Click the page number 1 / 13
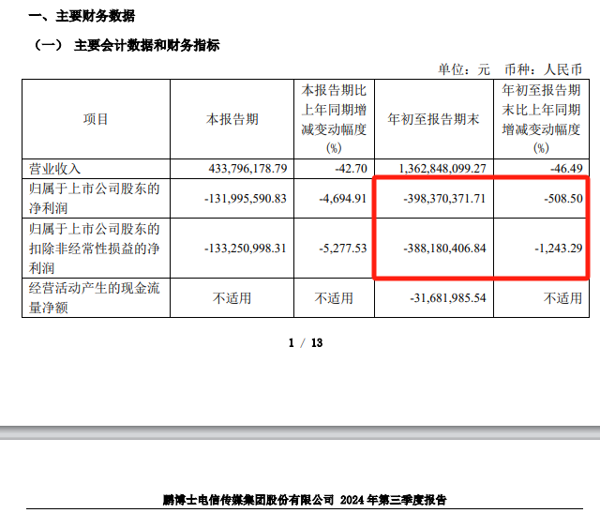 305,343
